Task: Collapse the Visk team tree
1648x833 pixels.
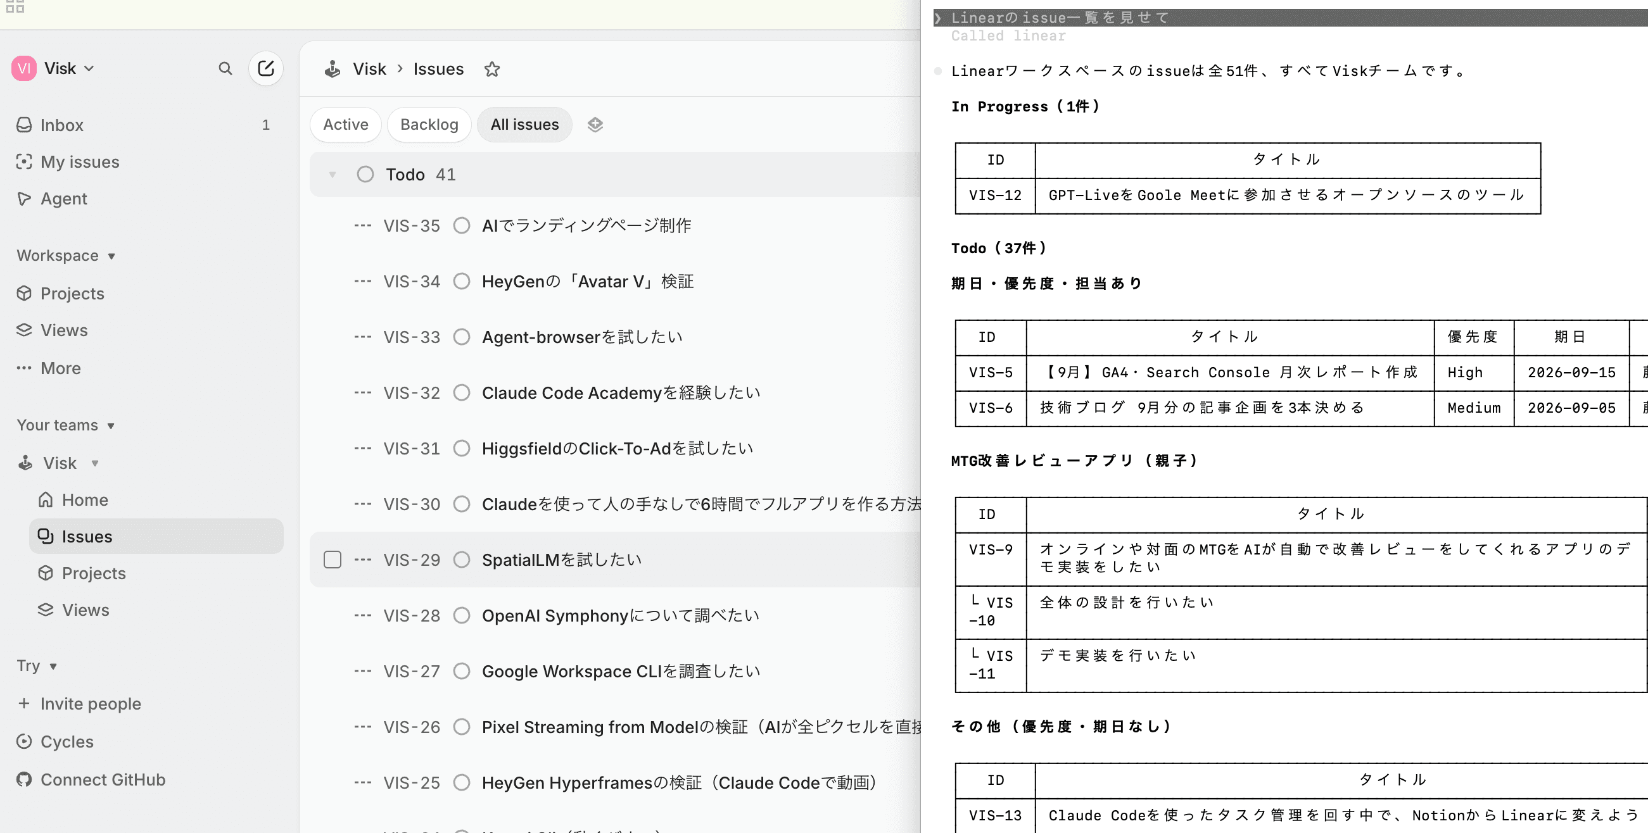Action: click(94, 463)
